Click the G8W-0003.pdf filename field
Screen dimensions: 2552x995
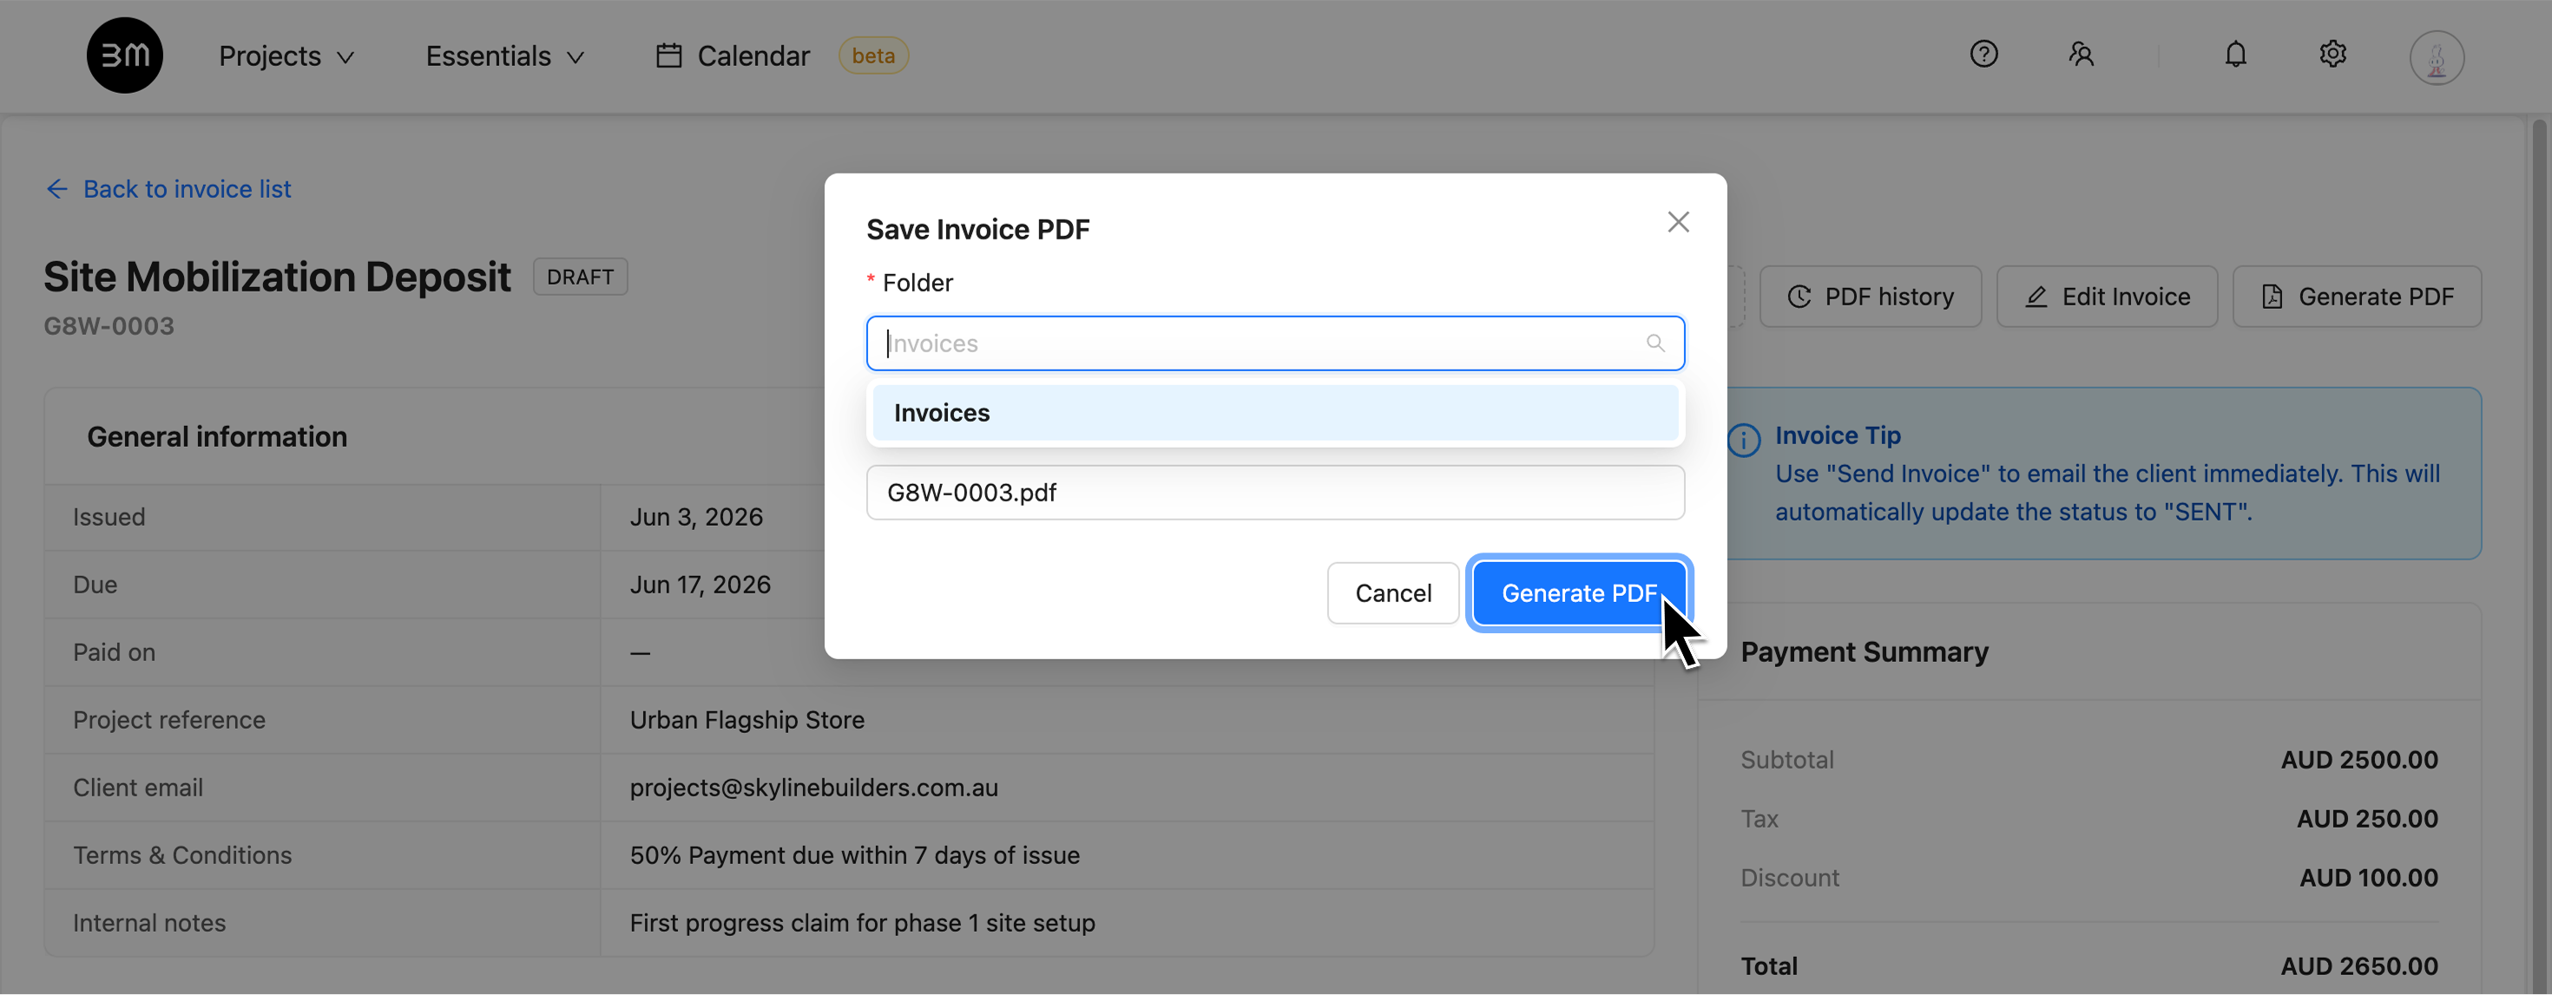(x=1275, y=492)
